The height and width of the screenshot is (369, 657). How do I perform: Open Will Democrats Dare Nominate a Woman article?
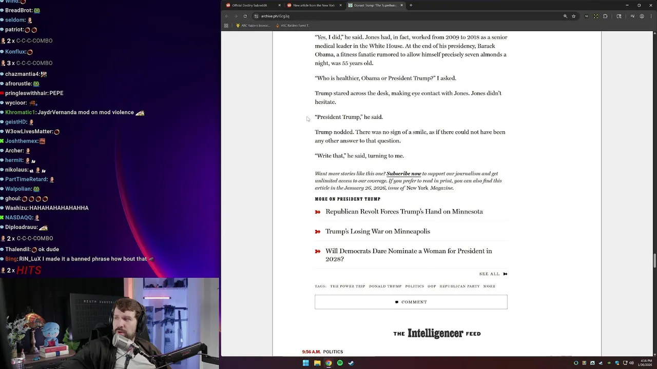coord(409,255)
